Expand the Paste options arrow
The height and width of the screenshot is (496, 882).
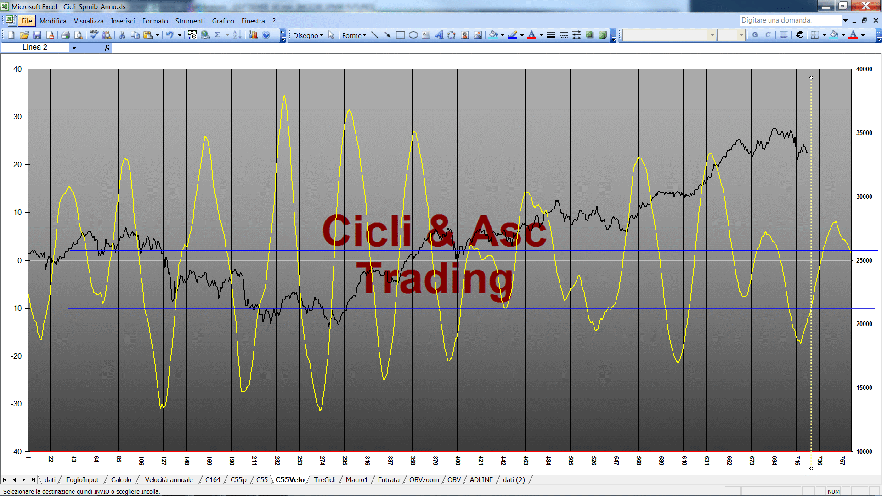158,35
